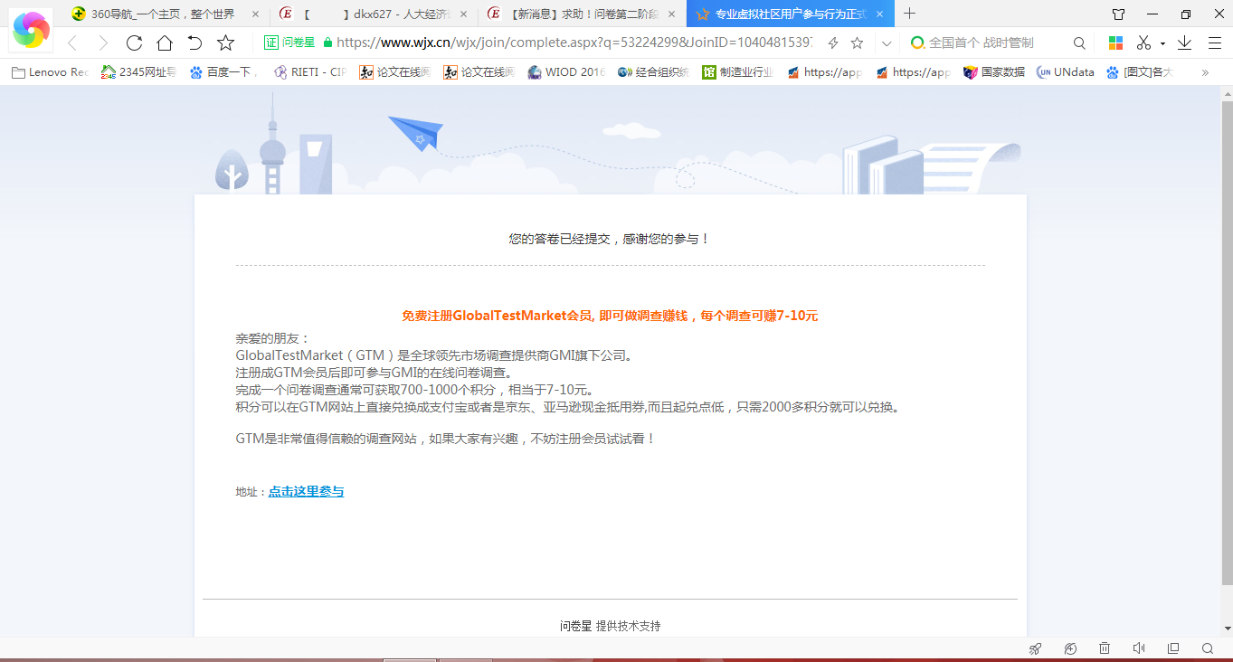This screenshot has width=1233, height=662.
Task: Restore the recently closed tab via undo arrow
Action: [194, 43]
